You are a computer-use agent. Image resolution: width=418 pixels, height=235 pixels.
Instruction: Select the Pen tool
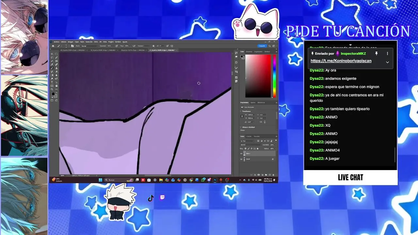tap(56, 79)
